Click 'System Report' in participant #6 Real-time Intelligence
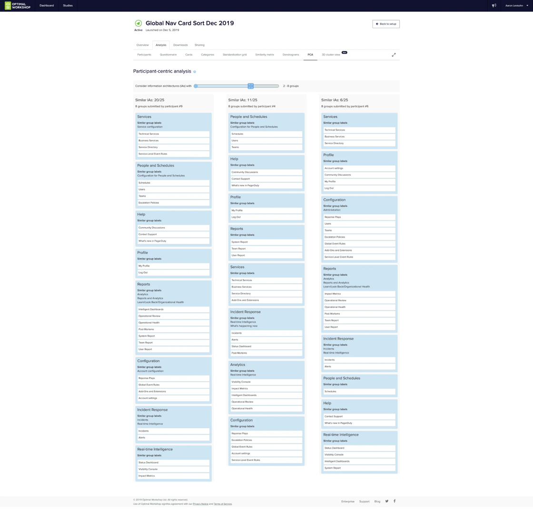 (x=359, y=468)
